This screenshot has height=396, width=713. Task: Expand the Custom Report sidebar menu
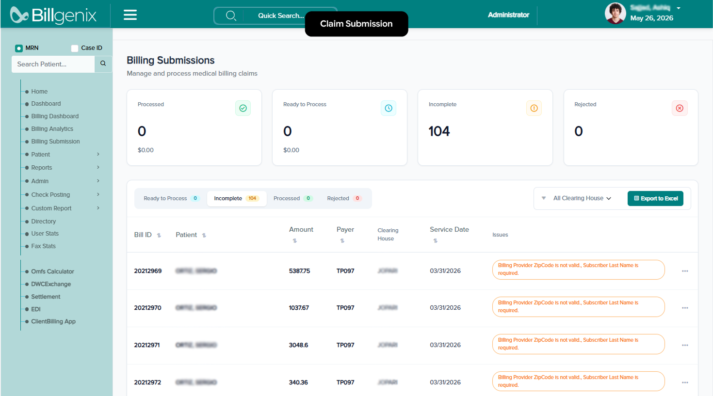coord(98,208)
